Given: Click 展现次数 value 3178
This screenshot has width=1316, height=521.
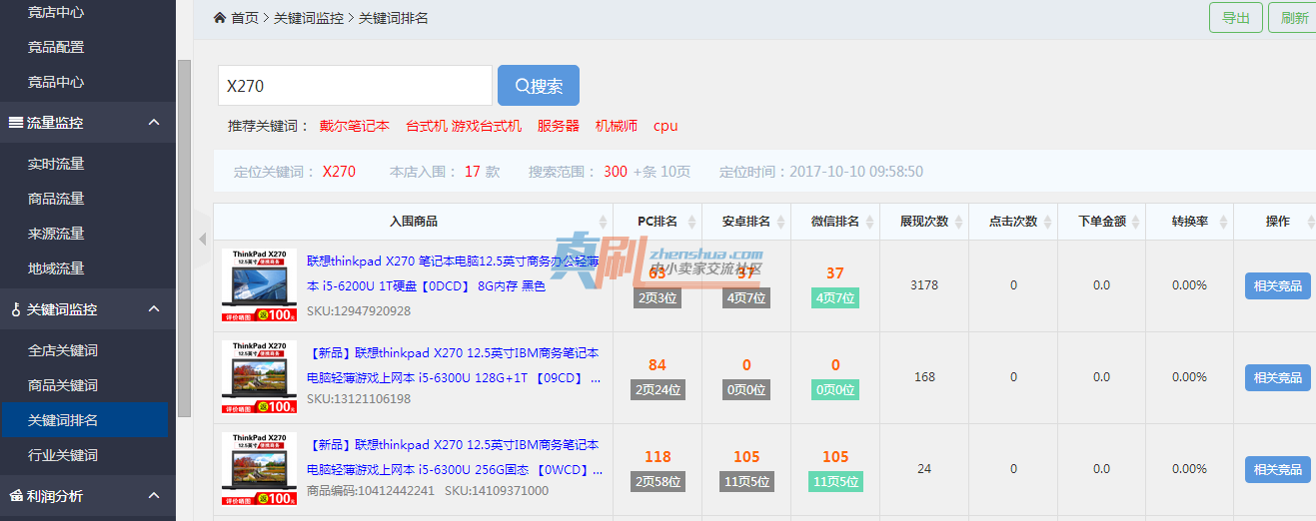Looking at the screenshot, I should pyautogui.click(x=924, y=285).
